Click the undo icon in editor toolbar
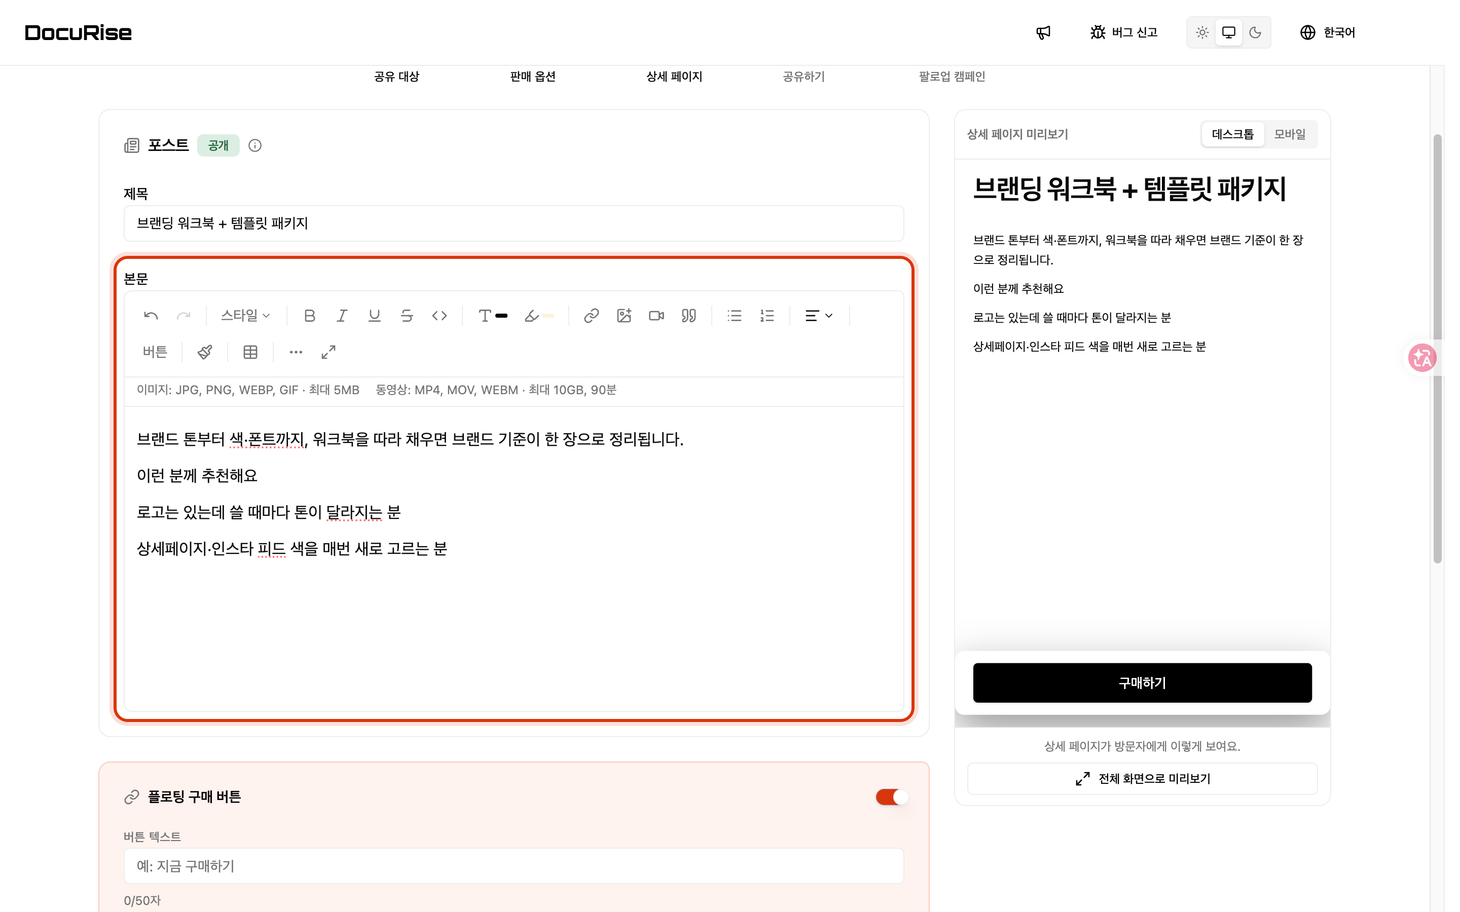Image resolution: width=1460 pixels, height=912 pixels. point(151,316)
